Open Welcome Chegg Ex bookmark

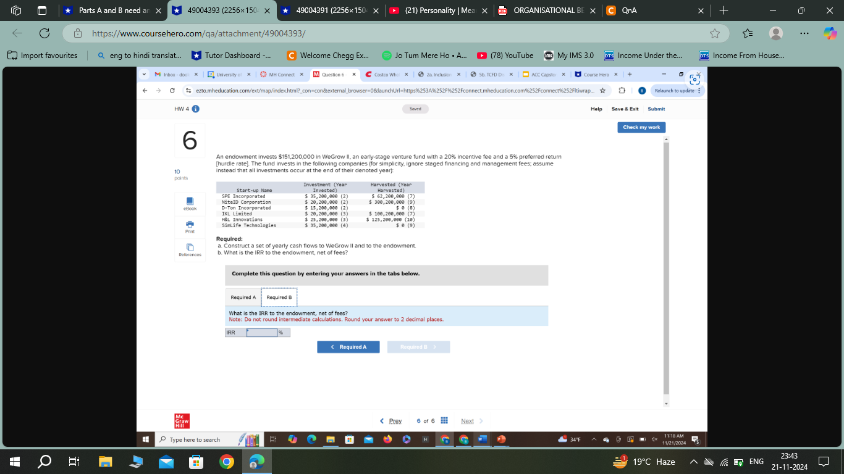[x=327, y=56]
